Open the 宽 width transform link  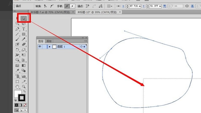(x=165, y=6)
